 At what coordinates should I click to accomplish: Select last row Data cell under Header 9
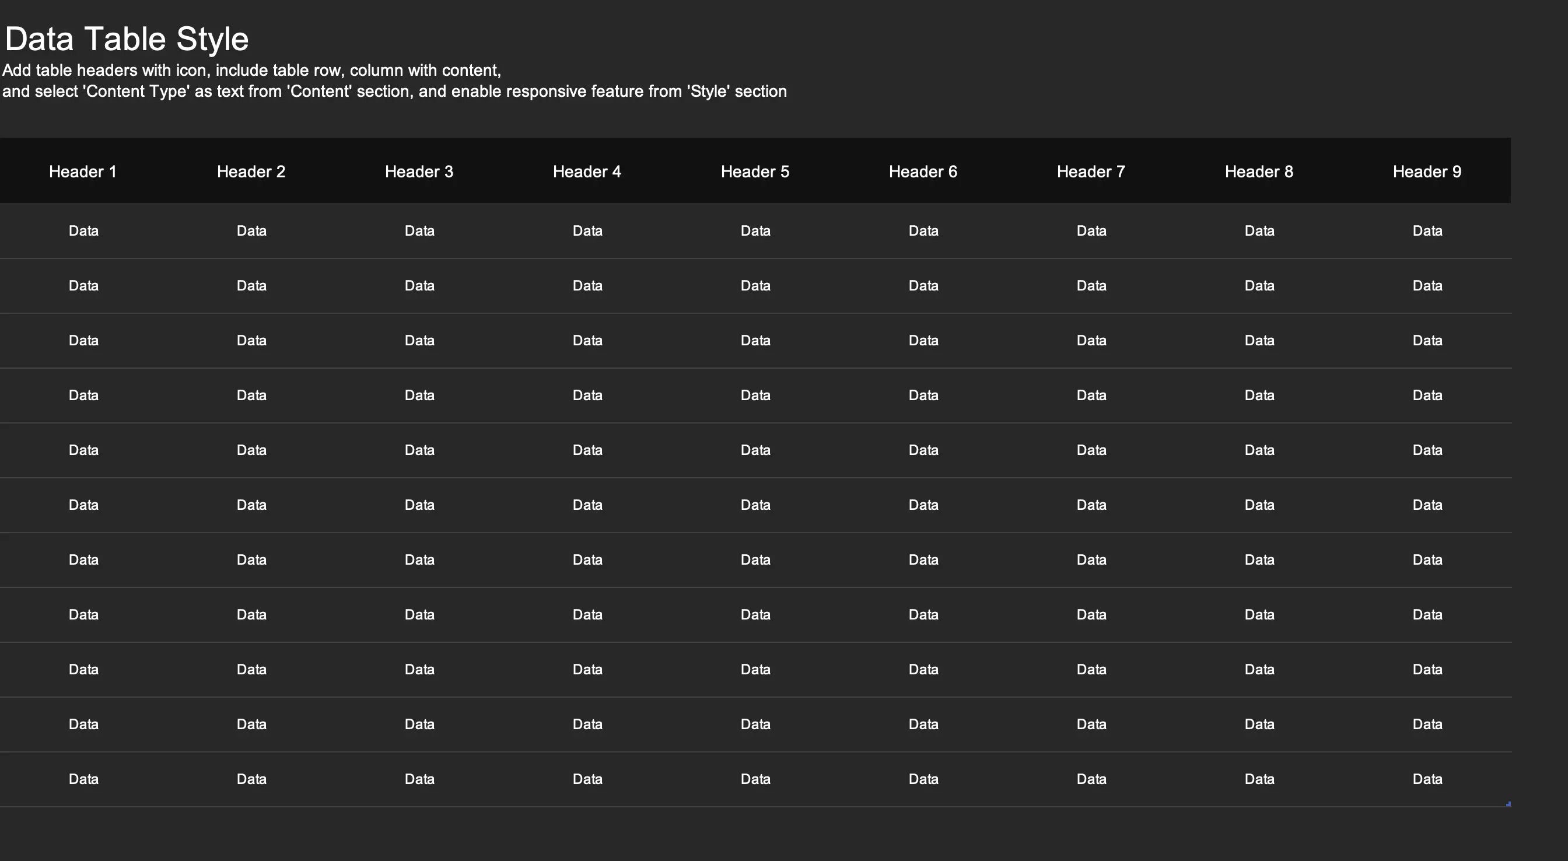point(1427,779)
